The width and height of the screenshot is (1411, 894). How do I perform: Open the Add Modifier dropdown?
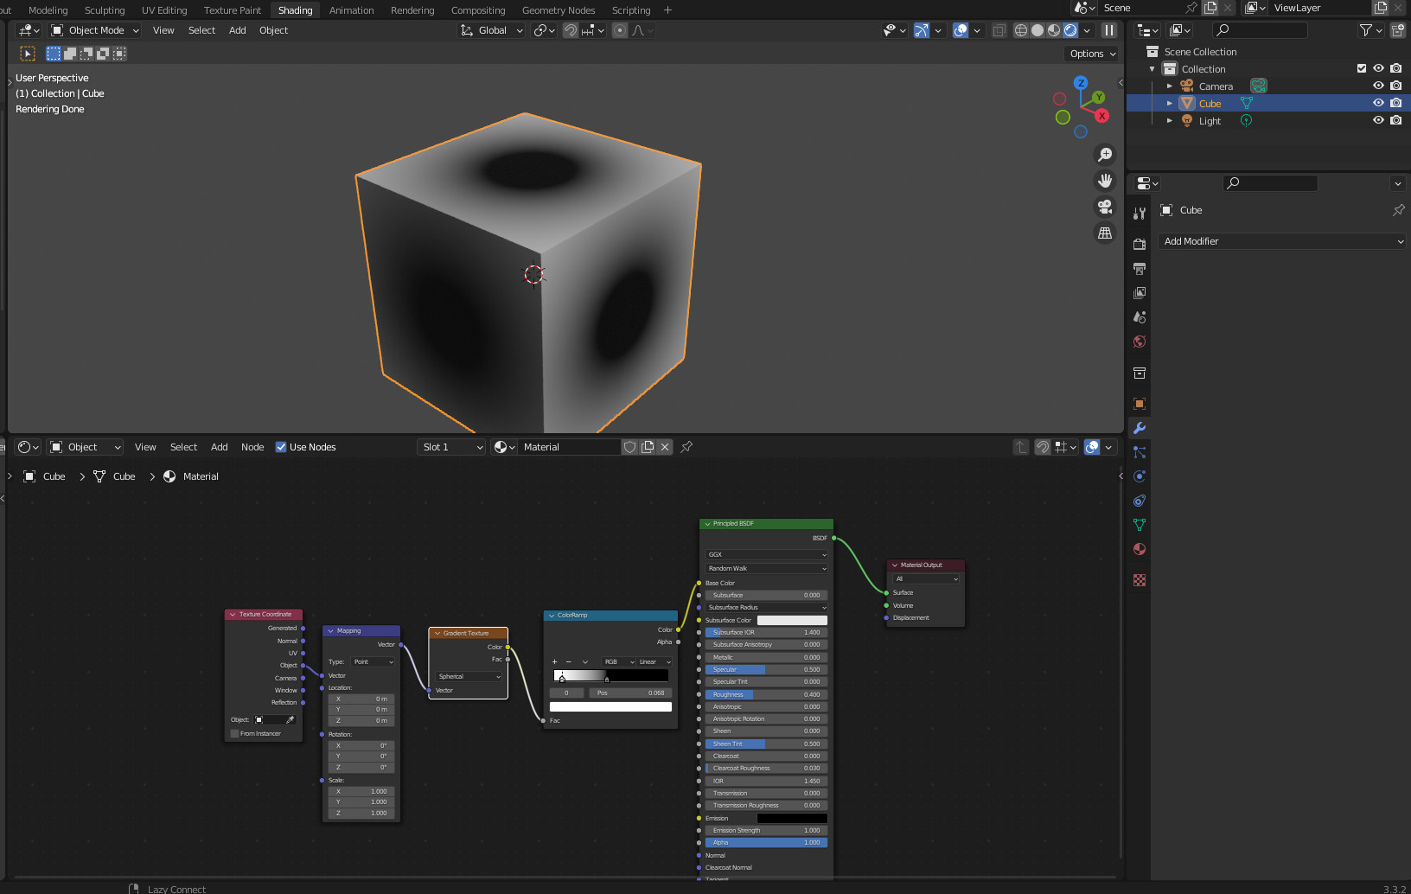1281,241
